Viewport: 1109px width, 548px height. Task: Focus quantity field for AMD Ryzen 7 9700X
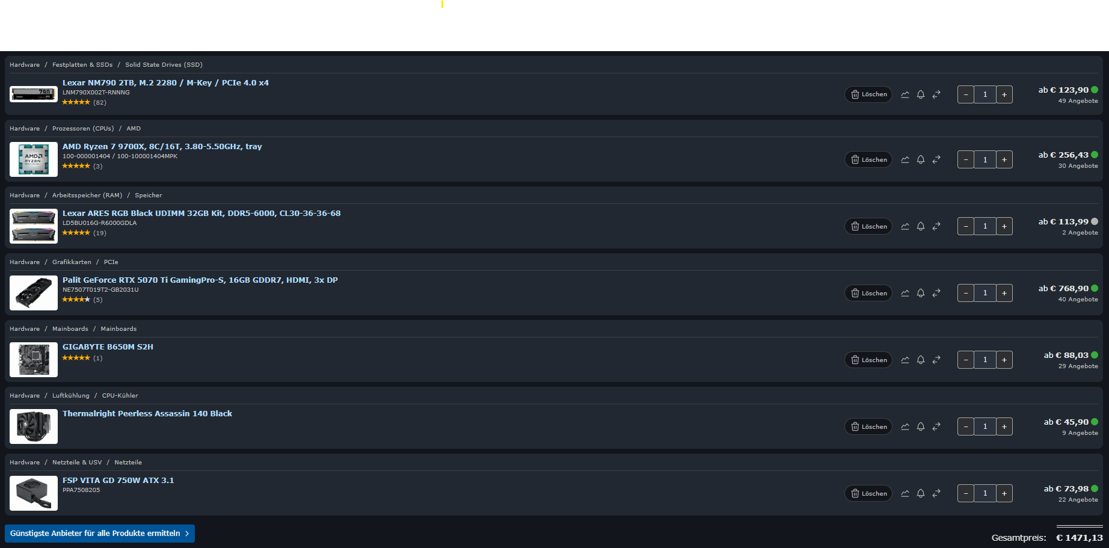[x=985, y=159]
